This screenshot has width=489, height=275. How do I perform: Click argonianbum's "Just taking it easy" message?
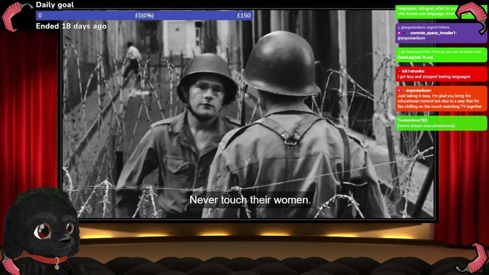(440, 101)
